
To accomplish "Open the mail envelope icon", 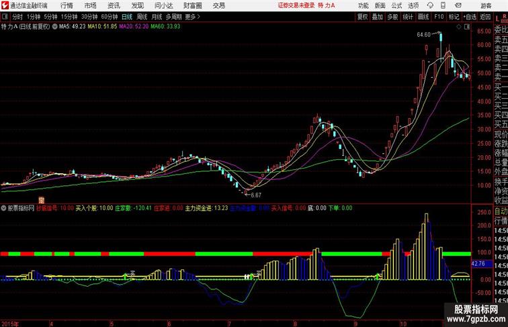I will click(x=458, y=5).
